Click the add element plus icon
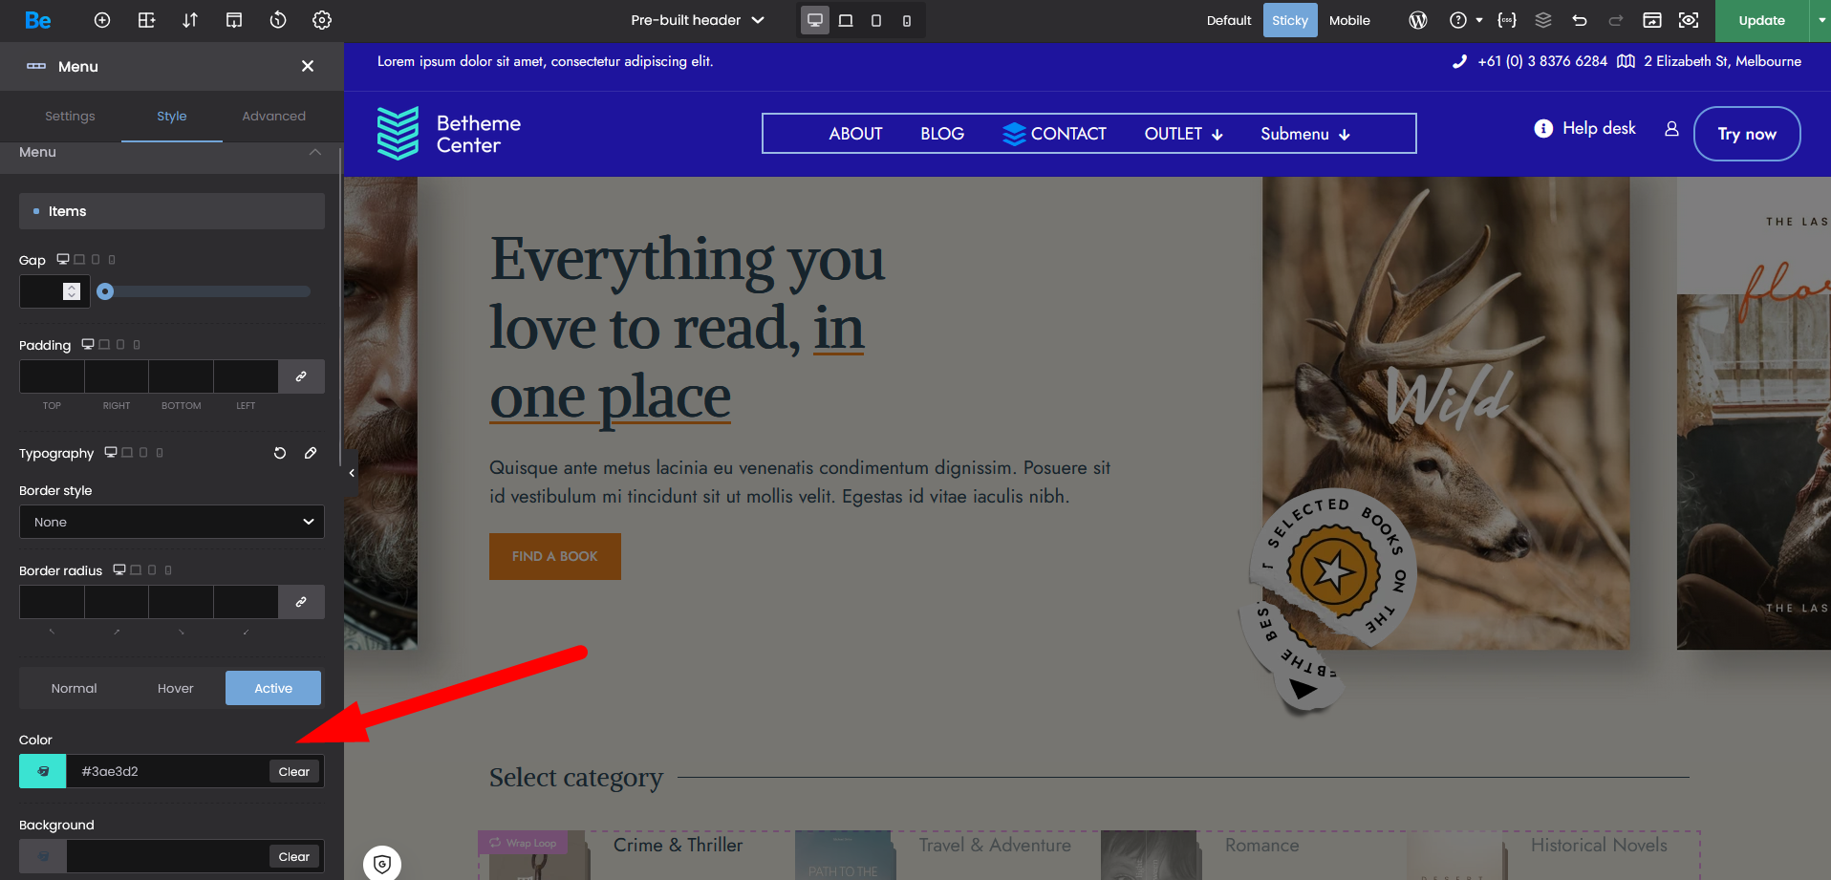This screenshot has width=1831, height=880. (102, 20)
